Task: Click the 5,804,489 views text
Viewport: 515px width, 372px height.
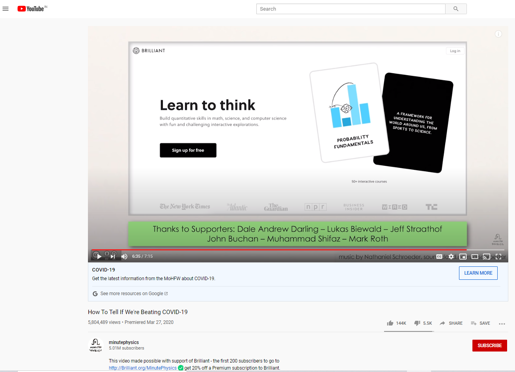Action: pyautogui.click(x=104, y=322)
